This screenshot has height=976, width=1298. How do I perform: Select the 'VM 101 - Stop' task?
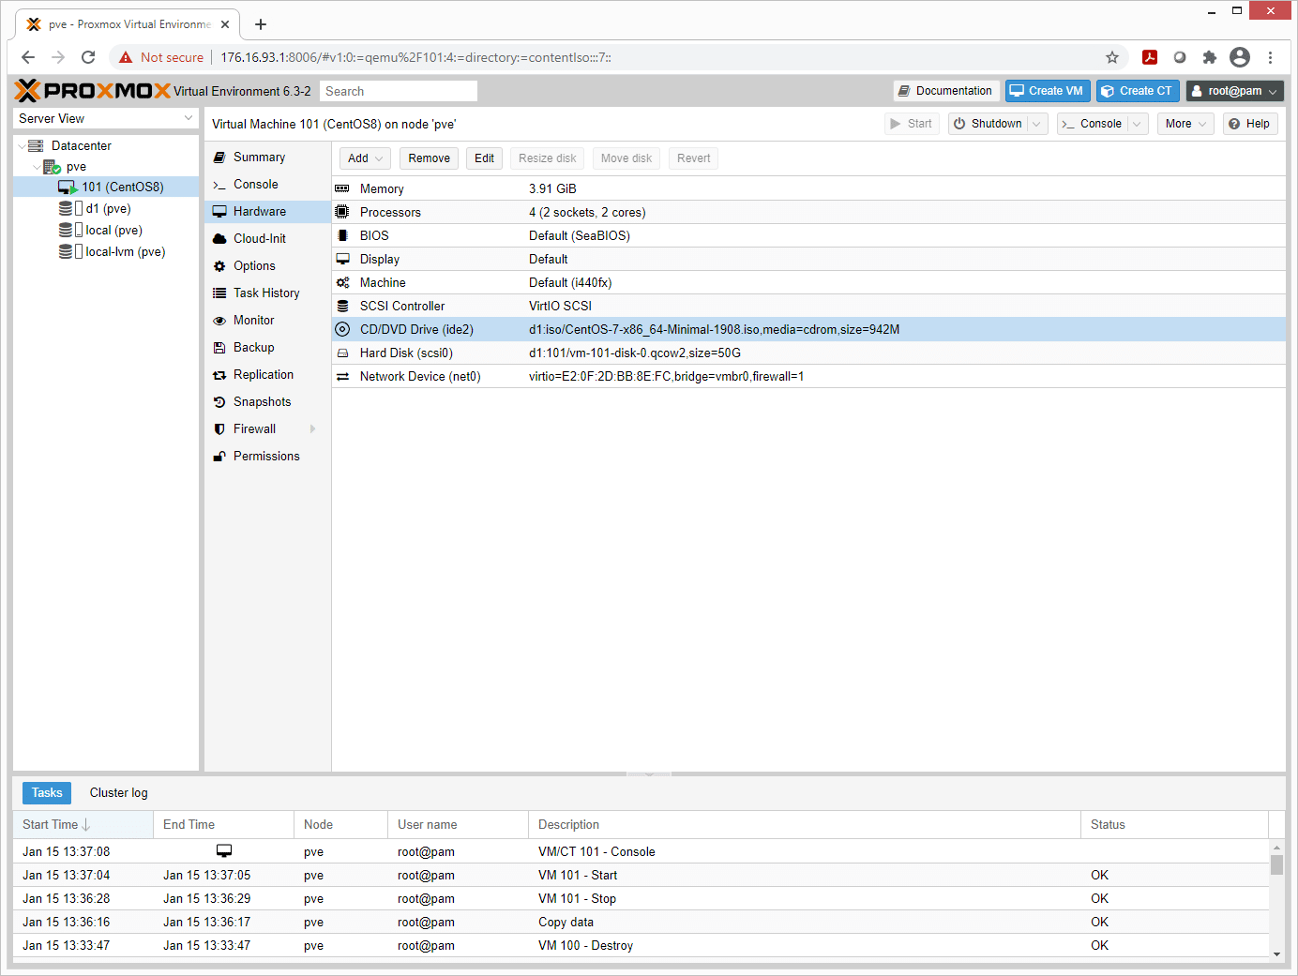click(x=641, y=898)
